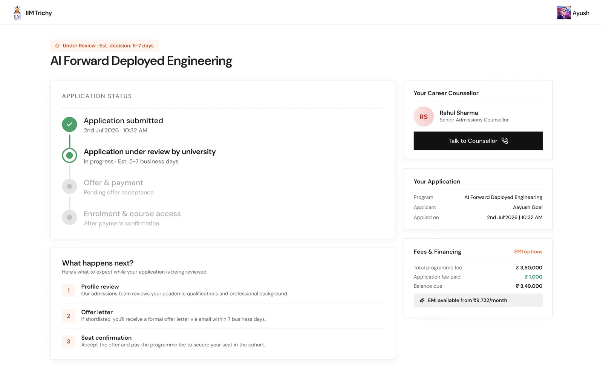Click the ₹ 3,50,000 total fee amount
Screen dimensions: 603x377
coord(529,268)
